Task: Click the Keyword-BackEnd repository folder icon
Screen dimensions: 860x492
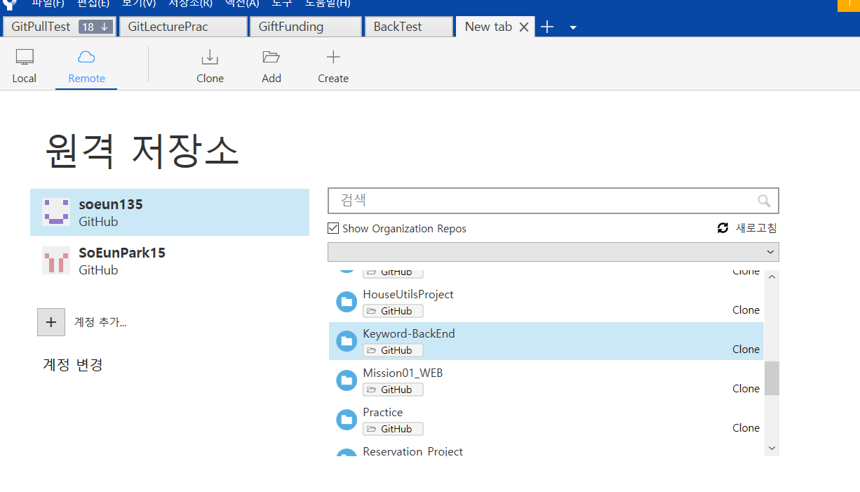Action: click(x=347, y=341)
